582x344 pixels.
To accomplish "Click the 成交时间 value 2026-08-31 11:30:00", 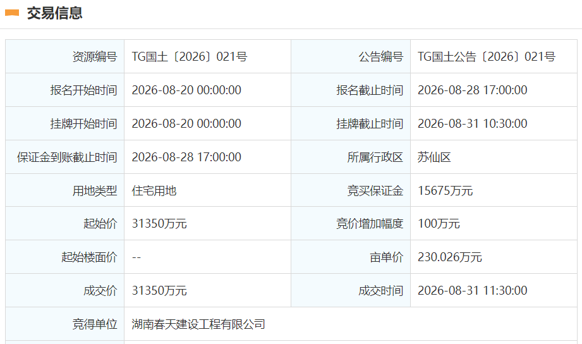I will click(x=472, y=290).
